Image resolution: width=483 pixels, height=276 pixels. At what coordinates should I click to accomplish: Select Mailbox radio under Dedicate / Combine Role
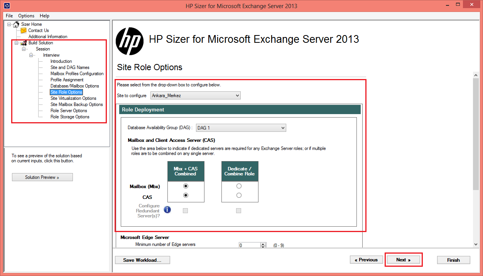239,186
